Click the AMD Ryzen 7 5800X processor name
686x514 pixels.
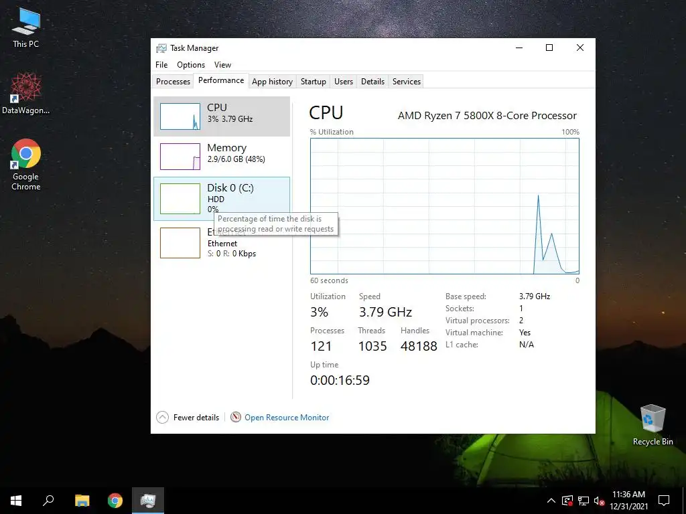pyautogui.click(x=487, y=115)
